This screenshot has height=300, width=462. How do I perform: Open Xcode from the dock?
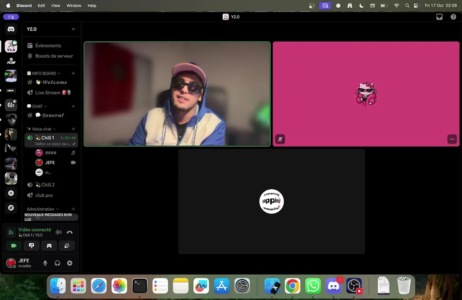272,285
